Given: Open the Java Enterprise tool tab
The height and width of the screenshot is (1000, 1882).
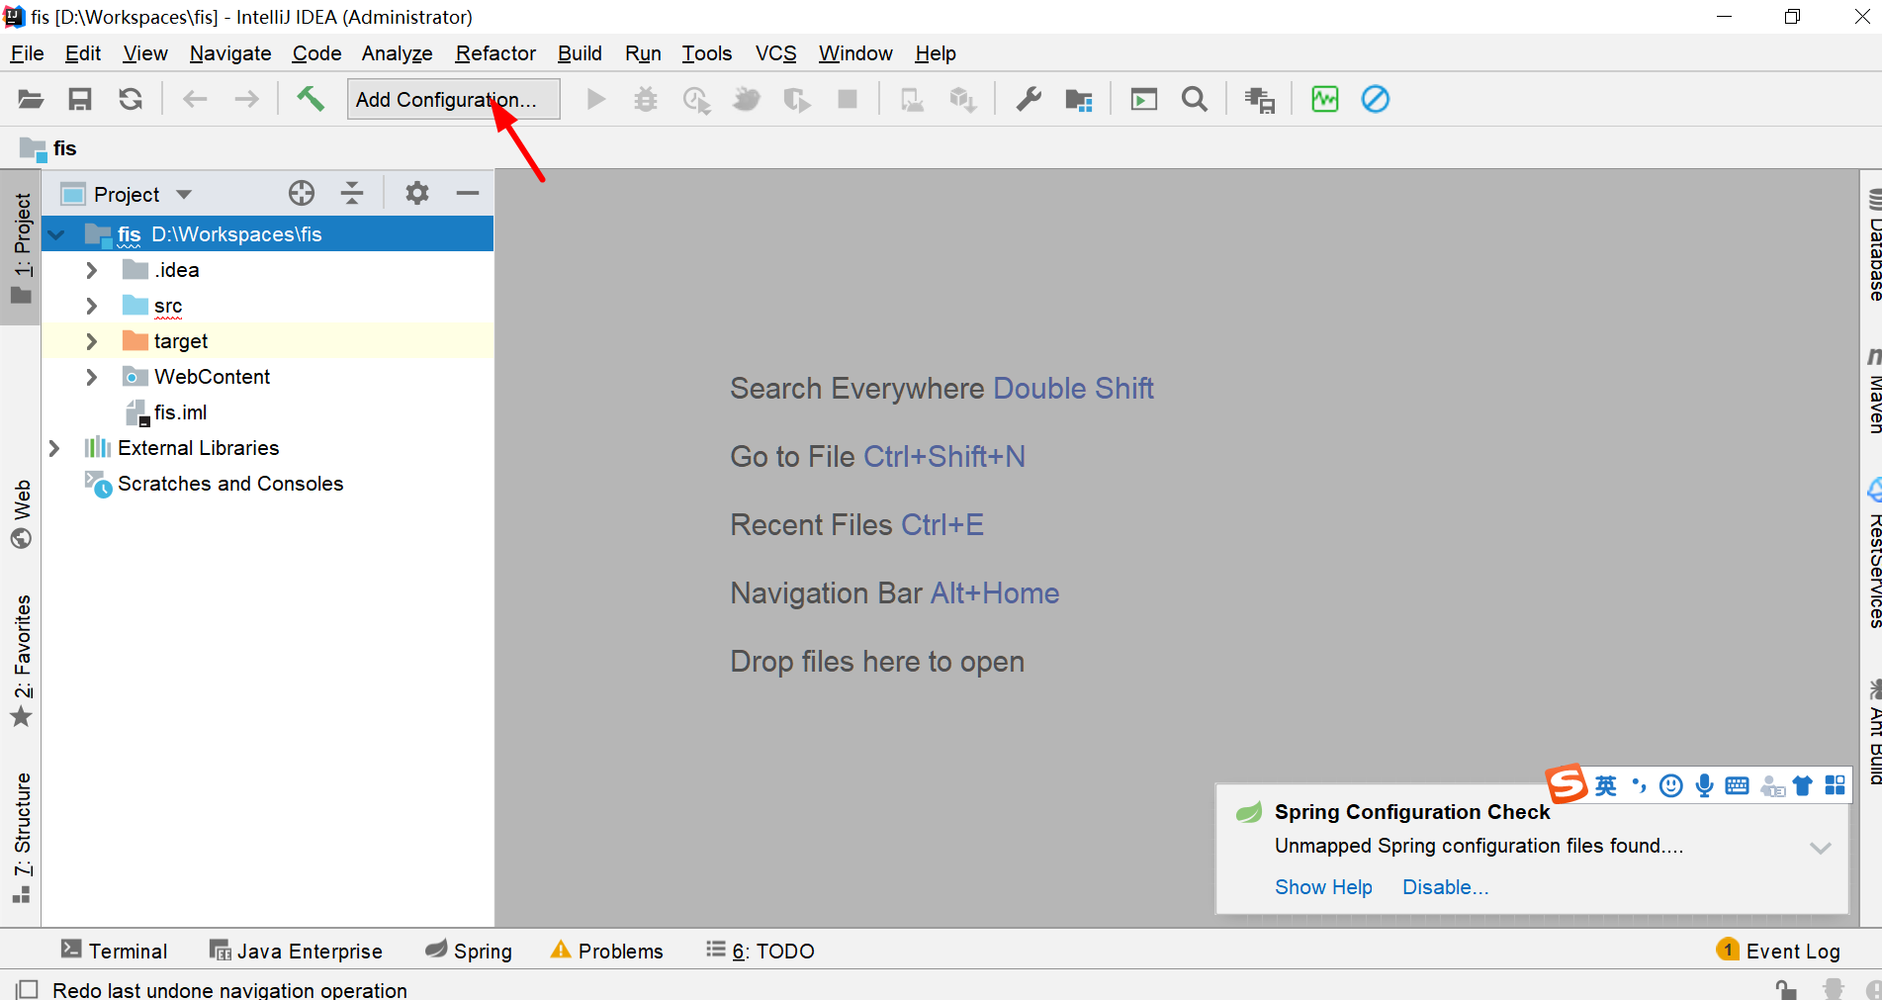Looking at the screenshot, I should [296, 951].
